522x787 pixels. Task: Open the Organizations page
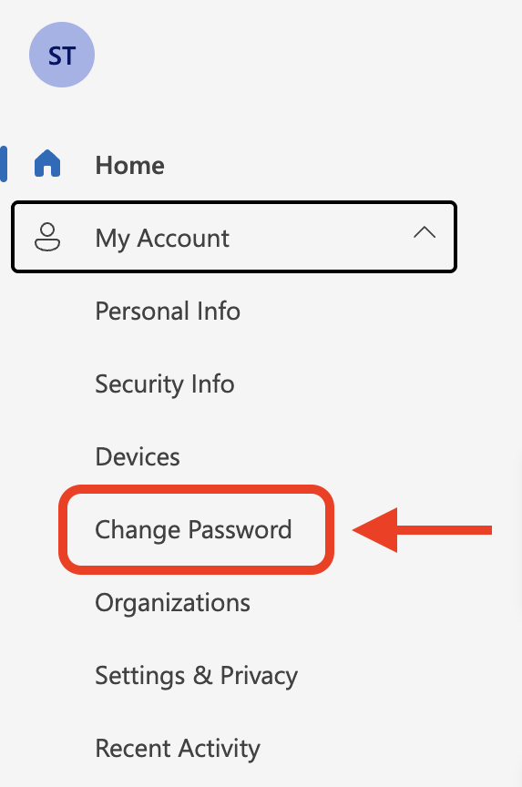coord(173,603)
